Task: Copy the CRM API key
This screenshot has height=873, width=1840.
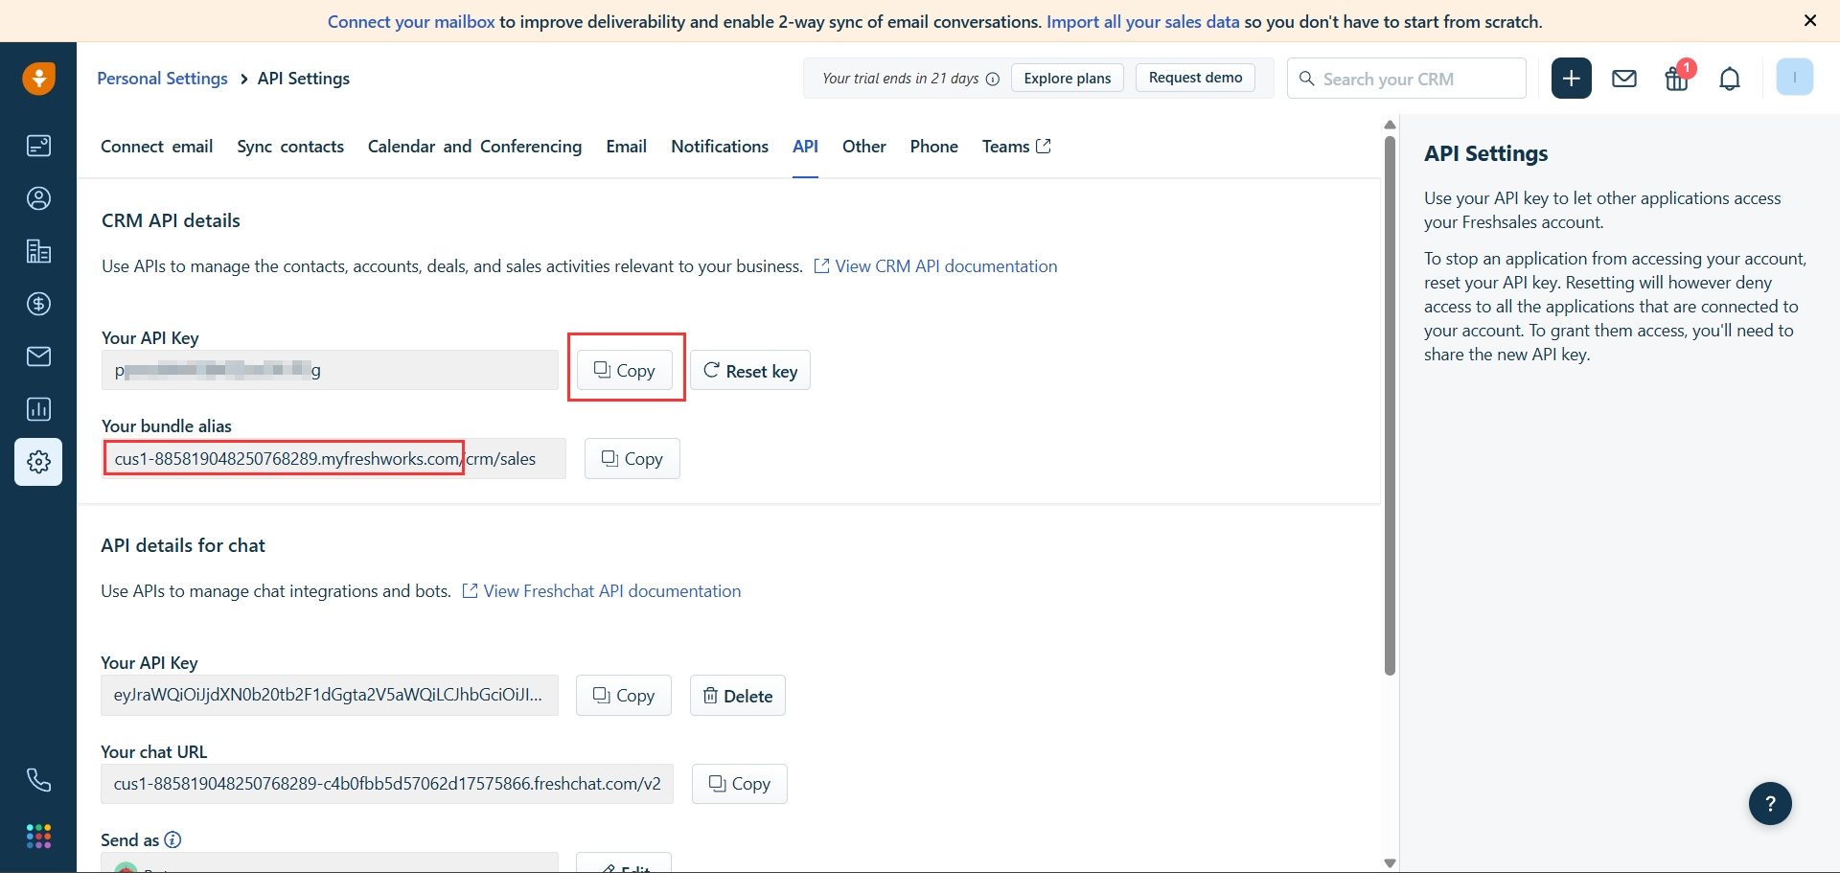Action: tap(625, 371)
